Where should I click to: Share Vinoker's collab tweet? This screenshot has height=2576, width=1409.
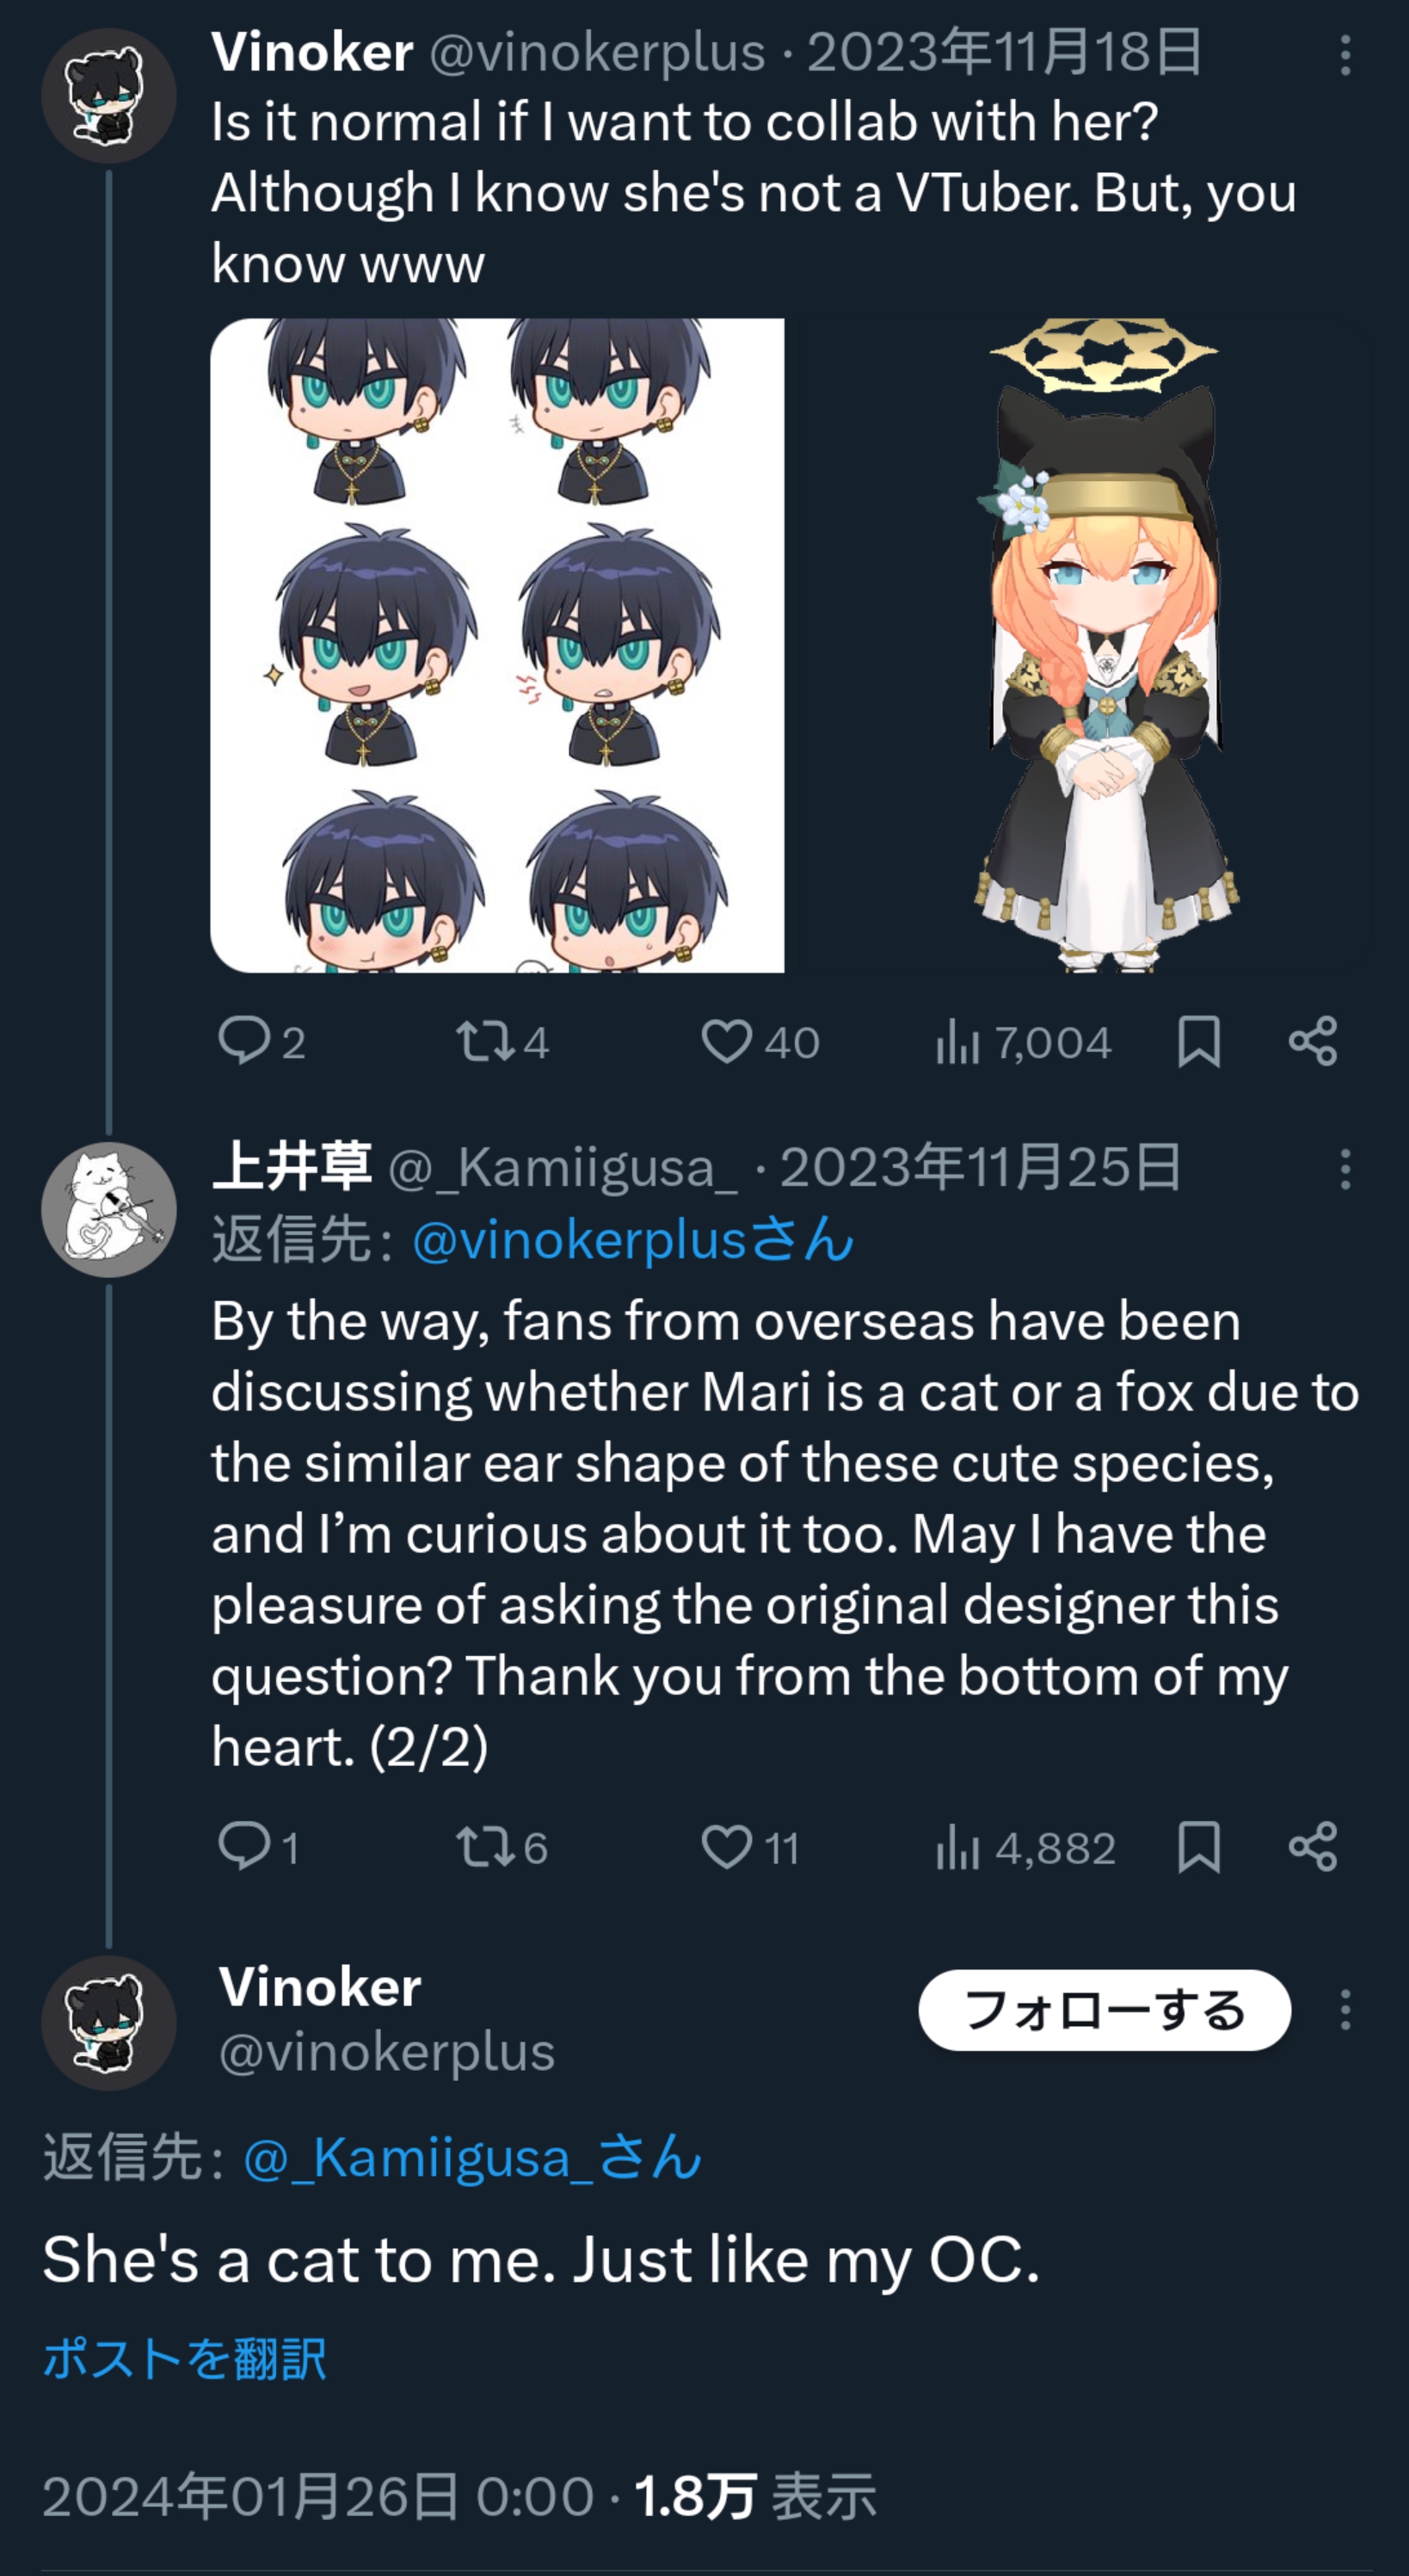tap(1312, 1041)
